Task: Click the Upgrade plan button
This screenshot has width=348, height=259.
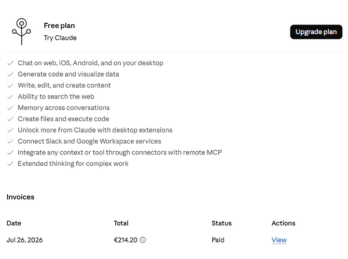Action: (316, 32)
